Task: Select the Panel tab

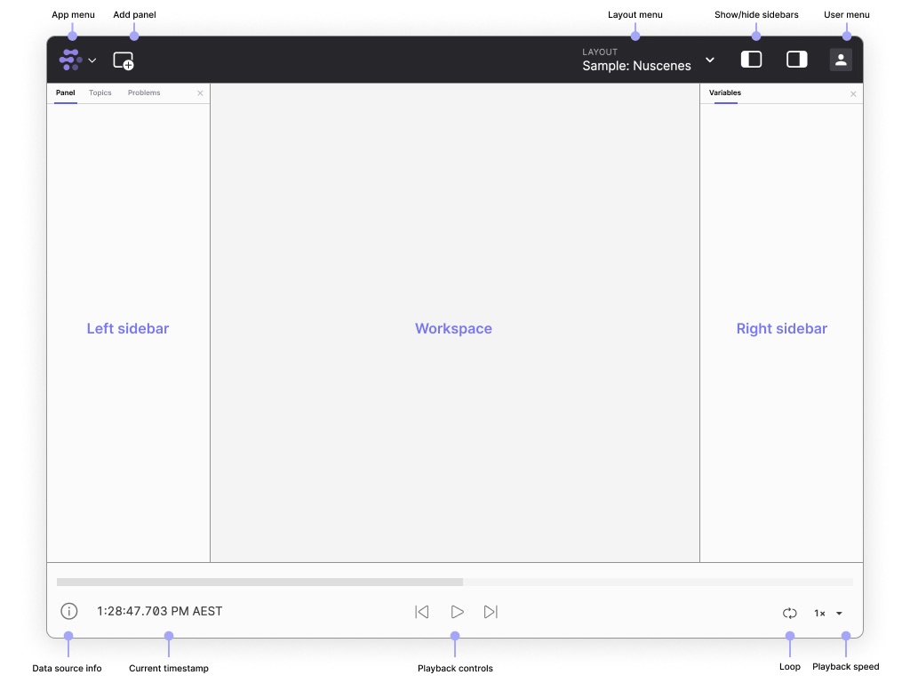Action: [66, 92]
